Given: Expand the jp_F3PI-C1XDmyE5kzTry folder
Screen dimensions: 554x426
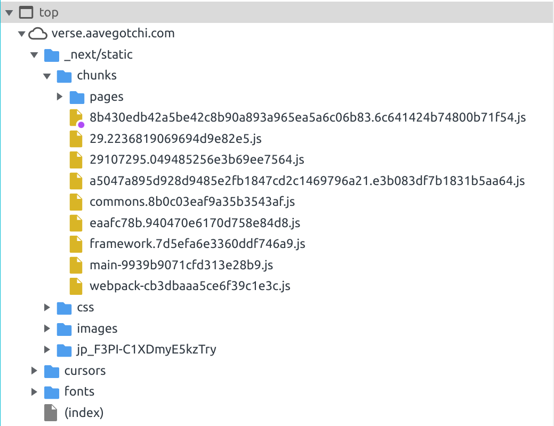Looking at the screenshot, I should pos(47,349).
